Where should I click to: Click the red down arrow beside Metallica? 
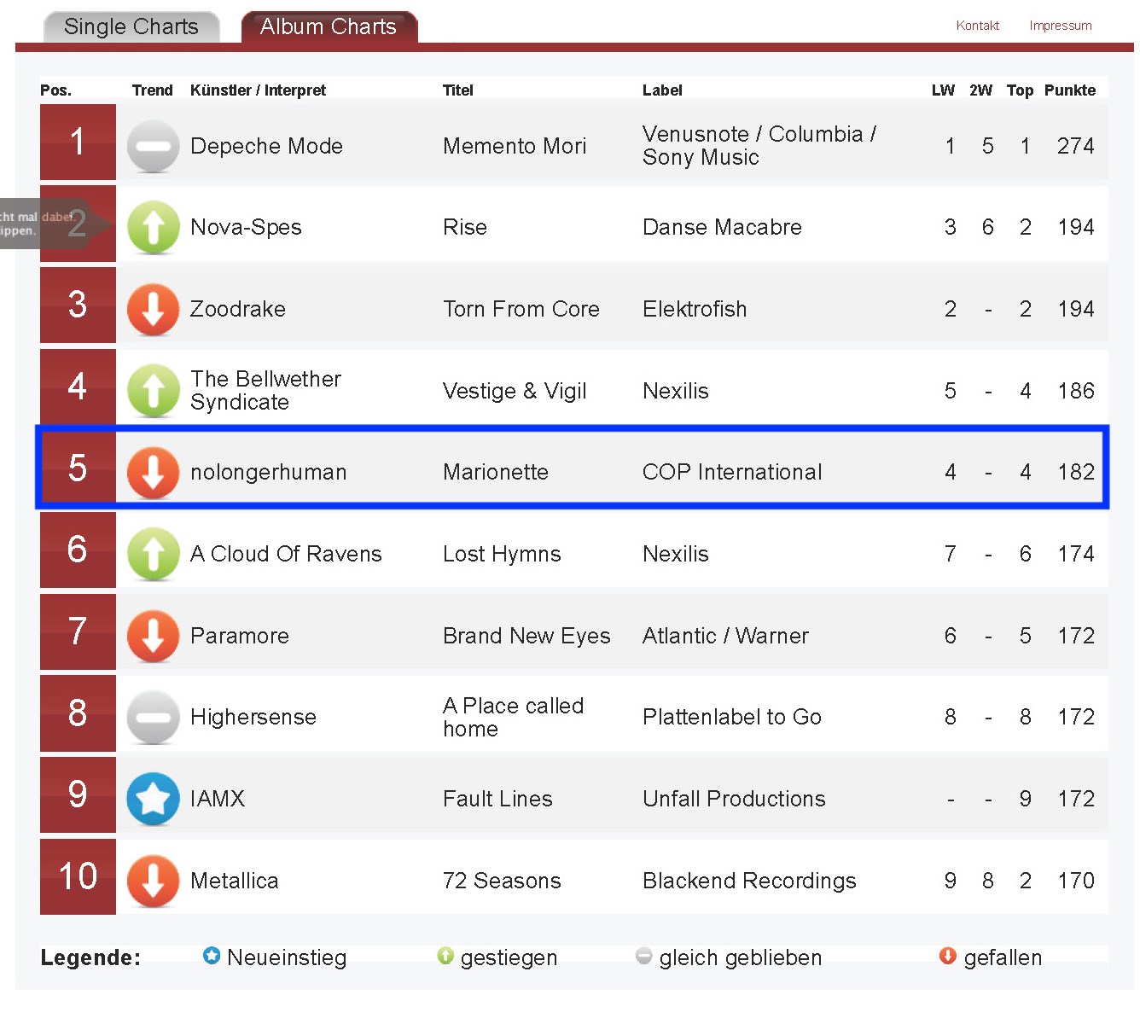point(153,881)
